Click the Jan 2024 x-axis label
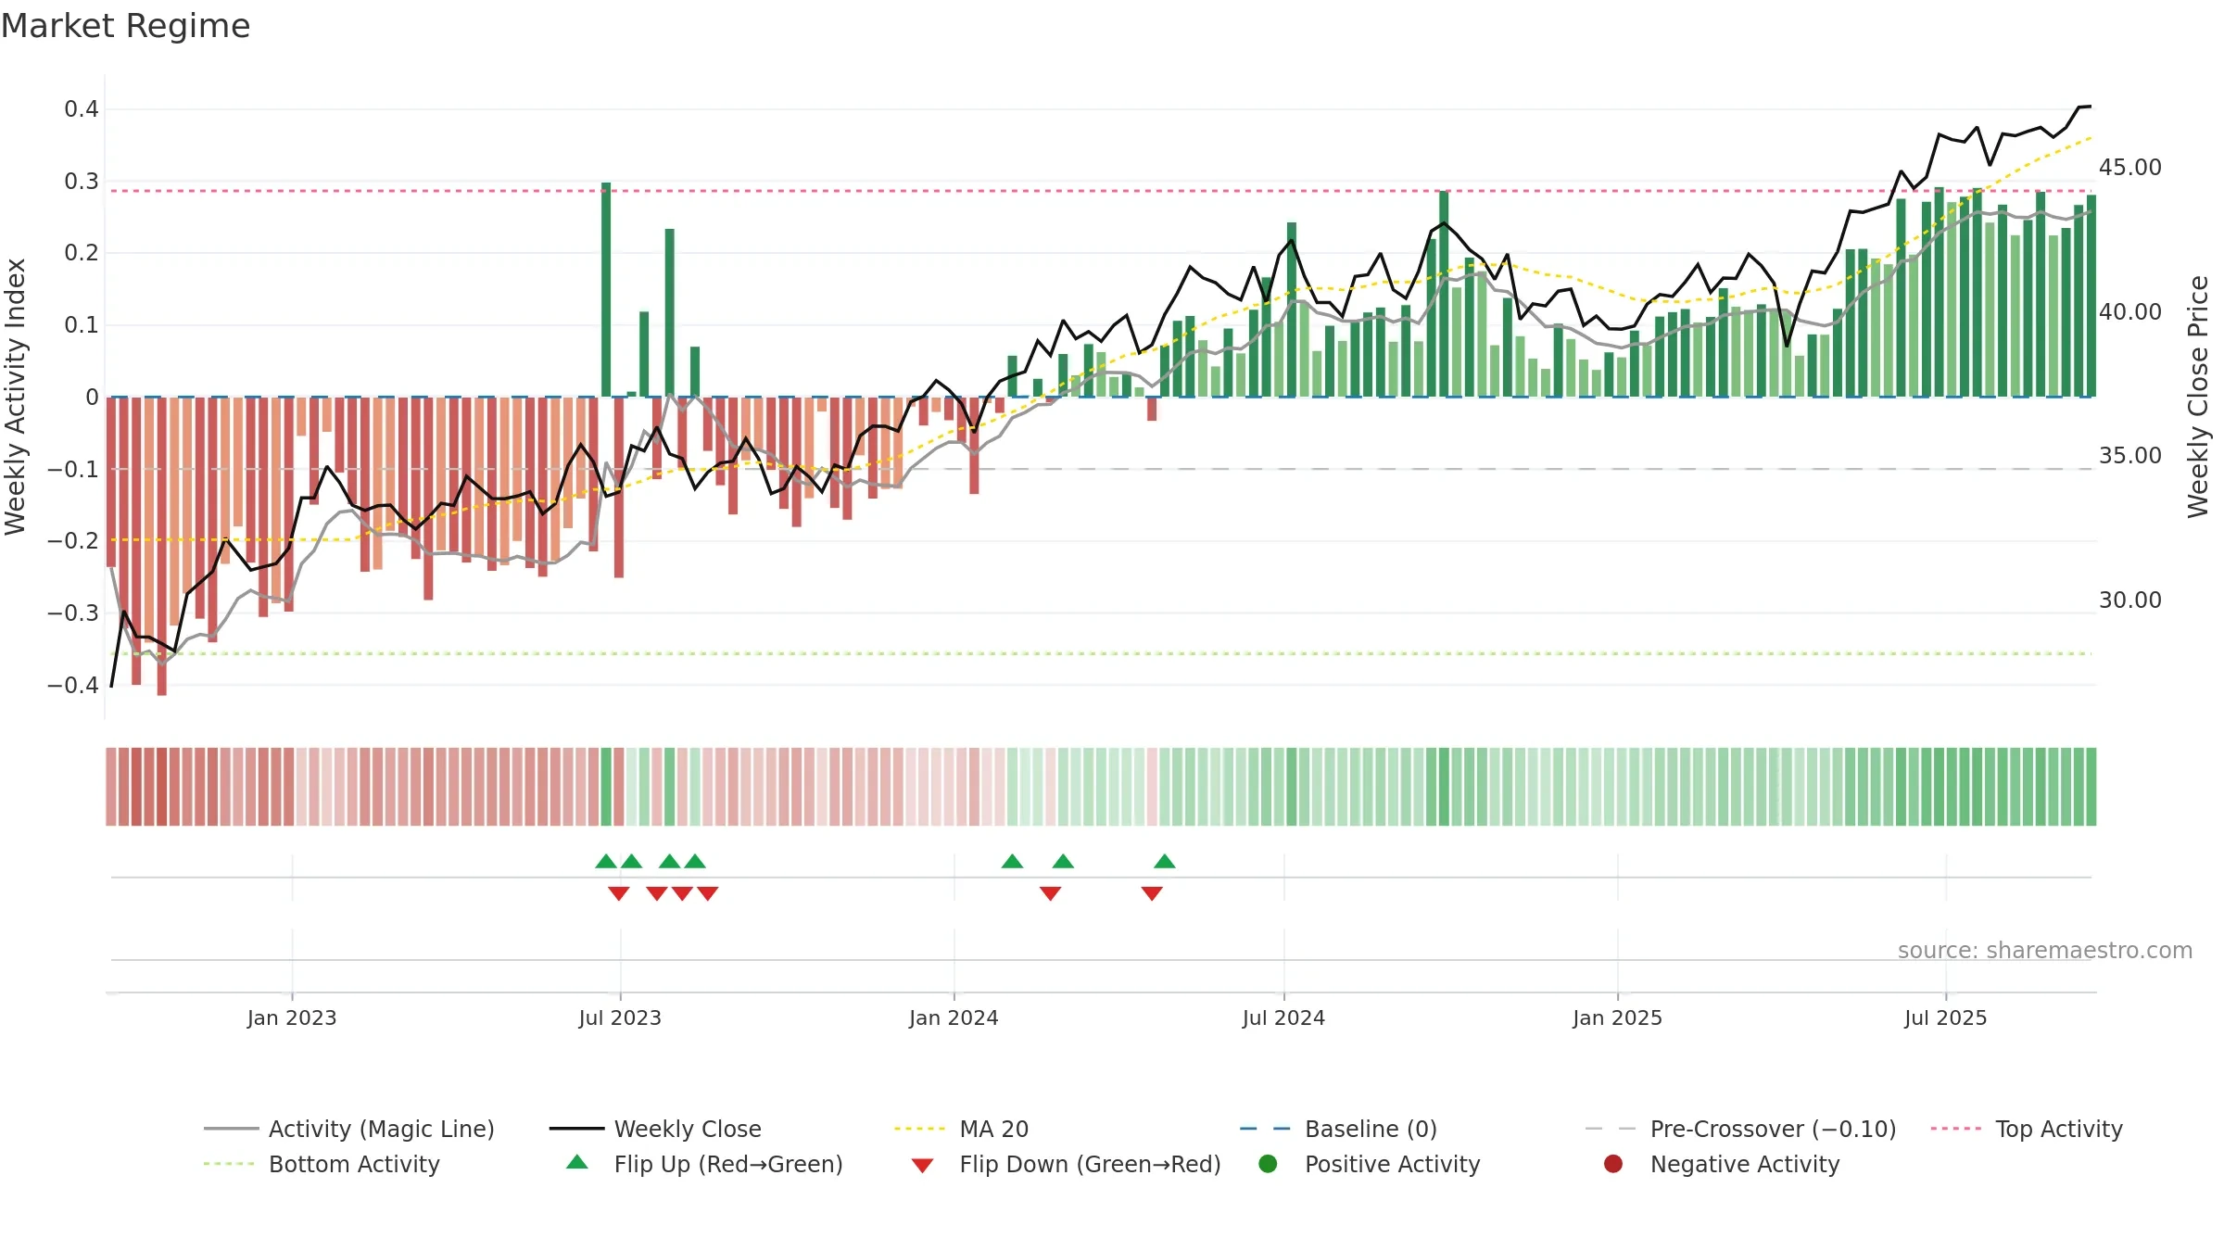 pos(954,1018)
